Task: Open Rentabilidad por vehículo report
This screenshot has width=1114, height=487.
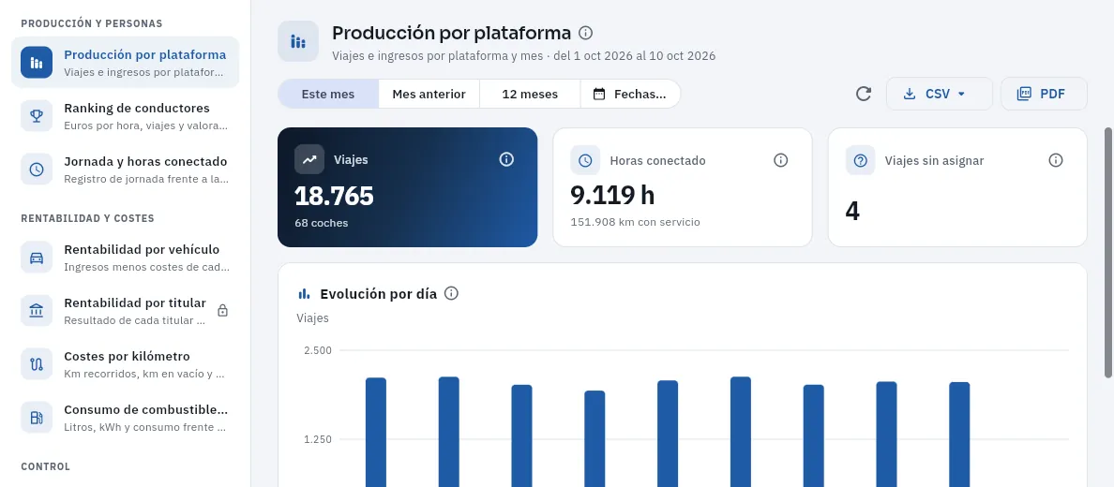Action: coord(125,258)
